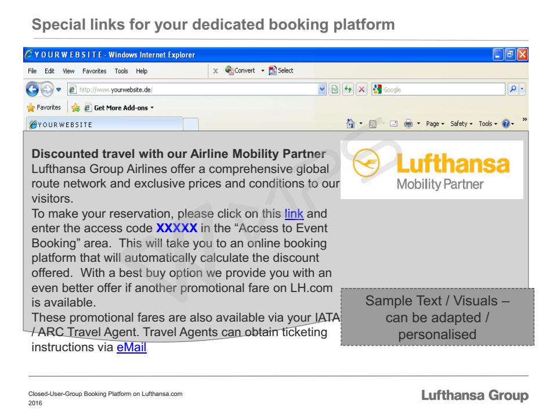Open the View menu
557x418 pixels.
pyautogui.click(x=68, y=71)
